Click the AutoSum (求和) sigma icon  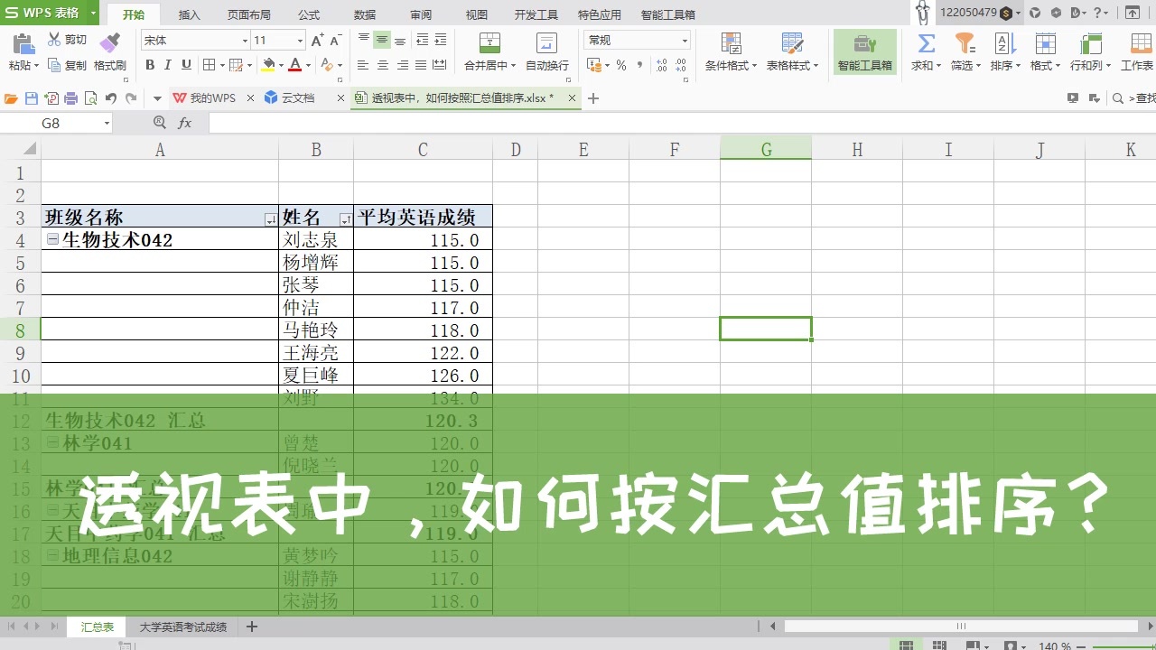[926, 42]
